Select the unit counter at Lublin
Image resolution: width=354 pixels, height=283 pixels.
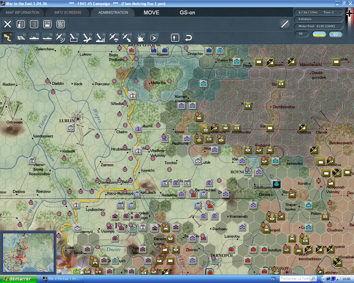pyautogui.click(x=71, y=128)
